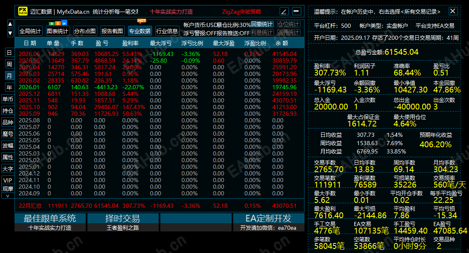Select the 2026.01 row date
The height and width of the screenshot is (253, 469).
(x=29, y=87)
